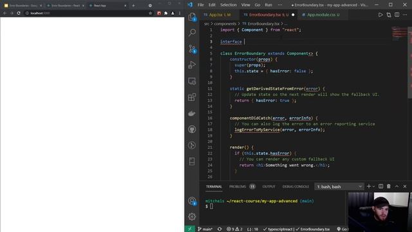Bookmark this page with star icon
The image size is (412, 232).
[x=150, y=13]
